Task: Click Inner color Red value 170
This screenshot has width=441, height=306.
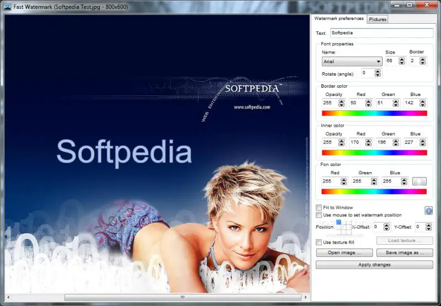Action: [357, 142]
